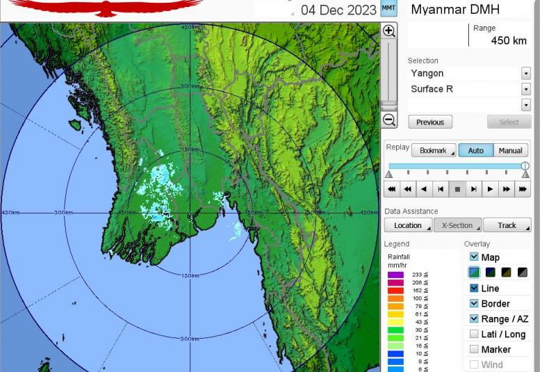The width and height of the screenshot is (542, 372).
Task: Switch replay mode to Manual
Action: [510, 151]
